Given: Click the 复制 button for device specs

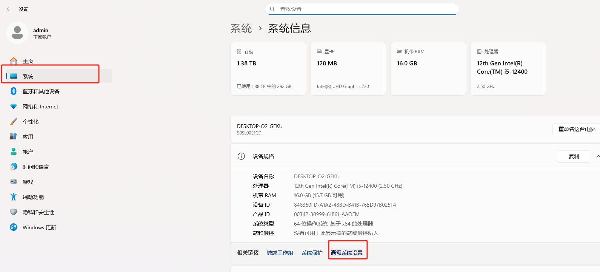Looking at the screenshot, I should (x=574, y=156).
